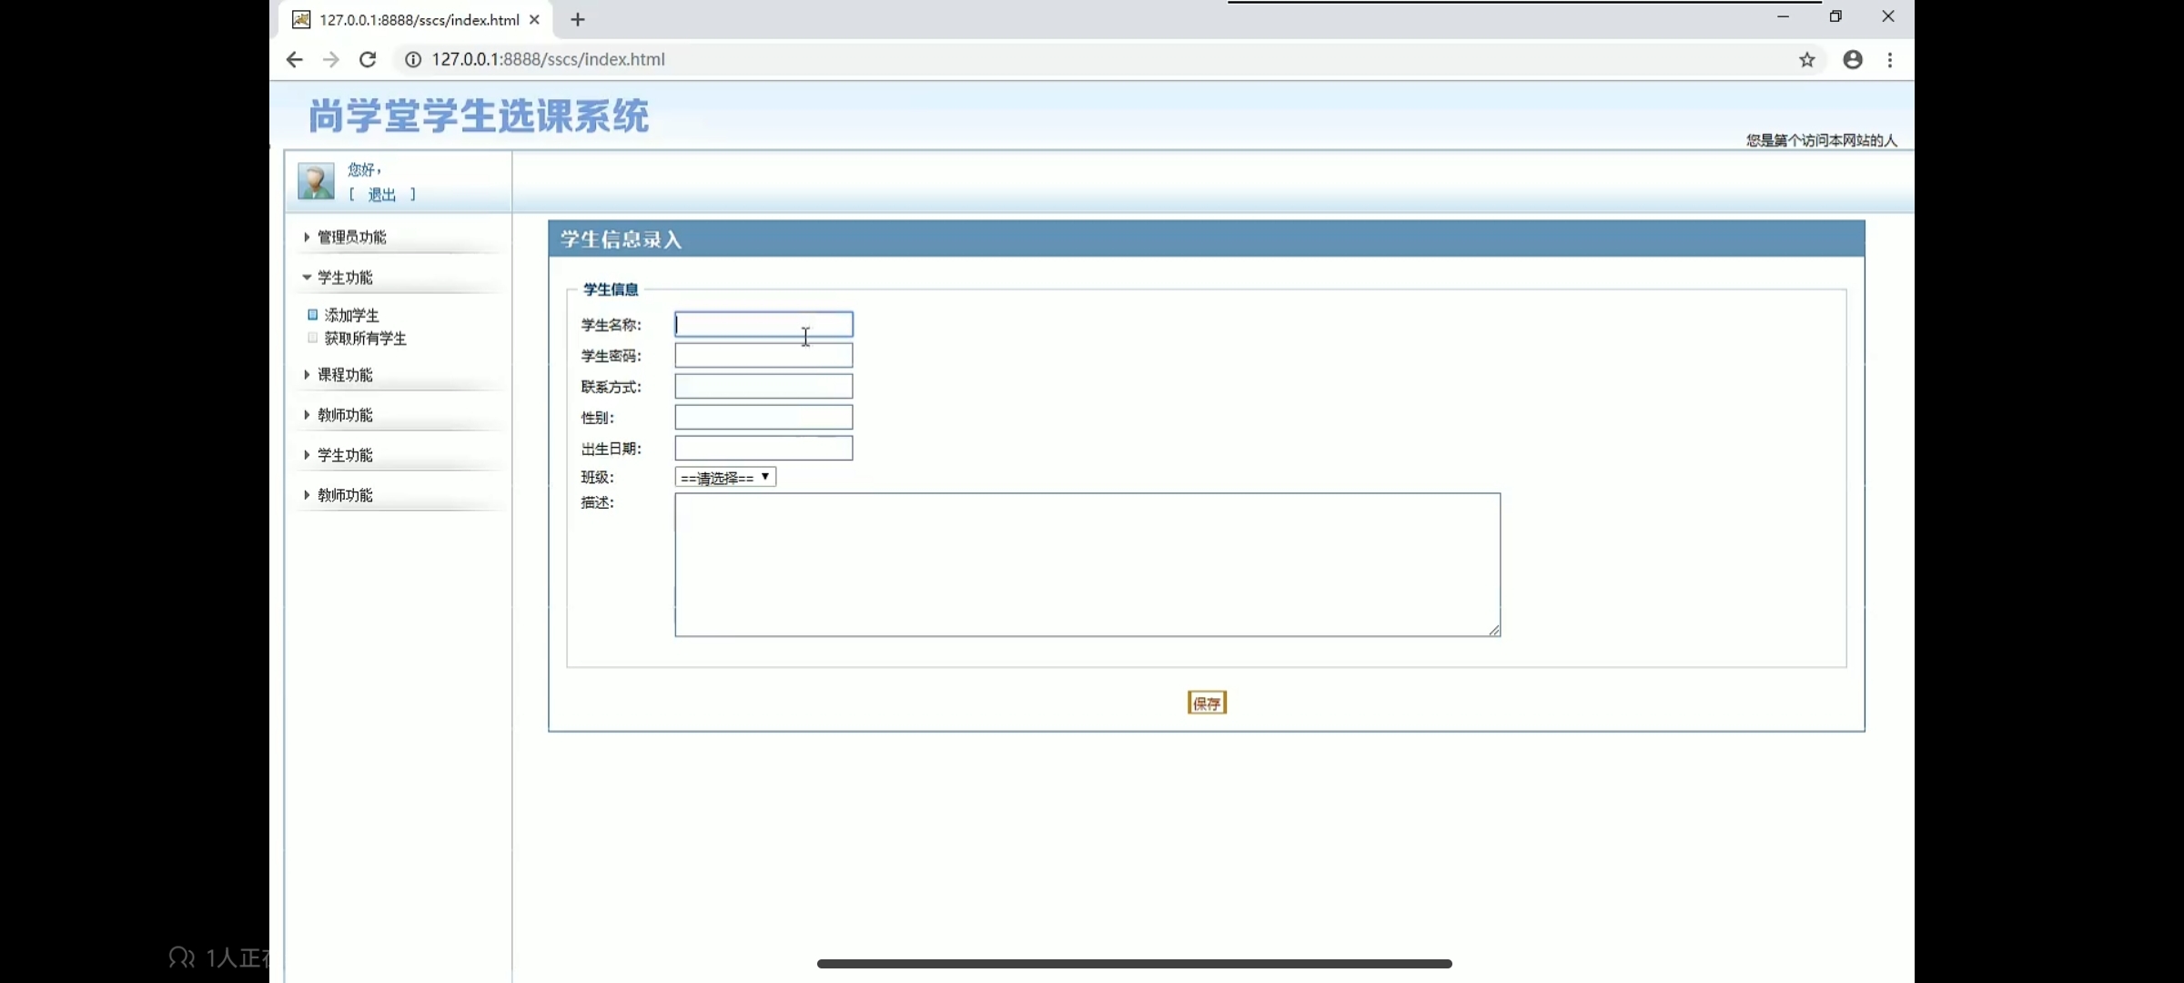Click the 保存 save button
The height and width of the screenshot is (983, 2184).
pos(1207,703)
